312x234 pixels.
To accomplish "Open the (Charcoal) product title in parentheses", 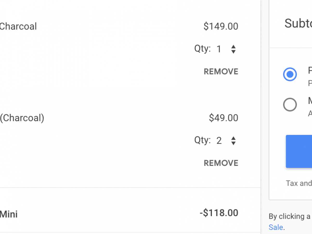I will 22,118.
